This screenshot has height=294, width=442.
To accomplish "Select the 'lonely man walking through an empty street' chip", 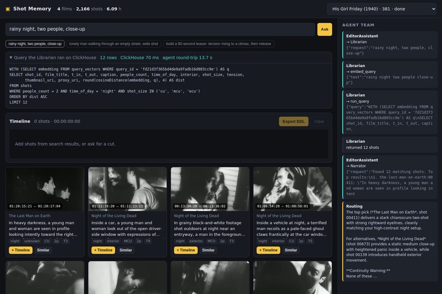I will 114,44.
